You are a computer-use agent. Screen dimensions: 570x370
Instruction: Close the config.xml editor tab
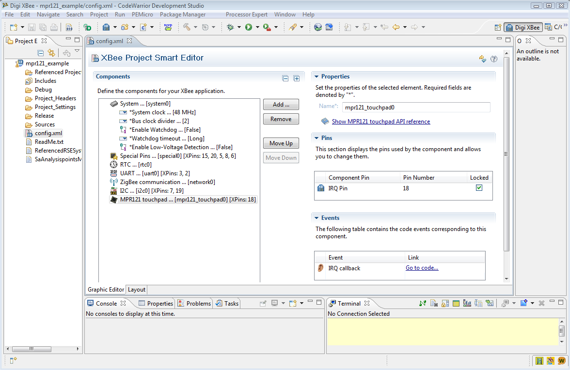coord(129,41)
